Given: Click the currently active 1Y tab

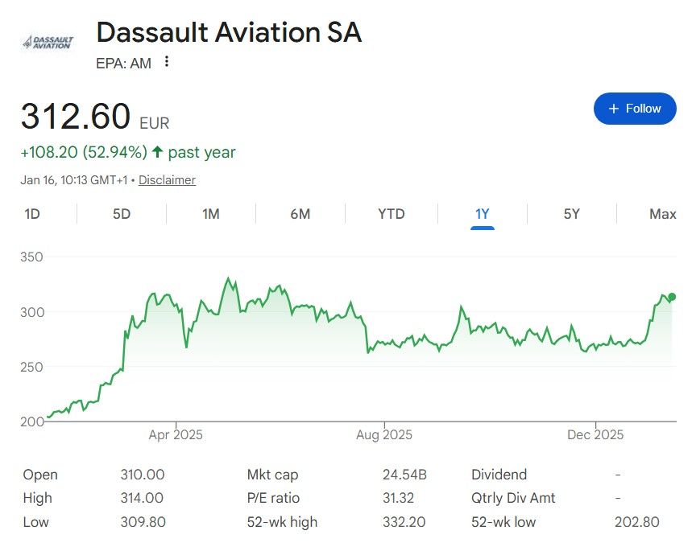Looking at the screenshot, I should 481,214.
